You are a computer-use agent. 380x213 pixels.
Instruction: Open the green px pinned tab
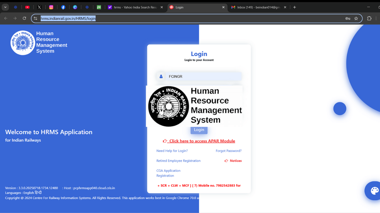(99, 7)
